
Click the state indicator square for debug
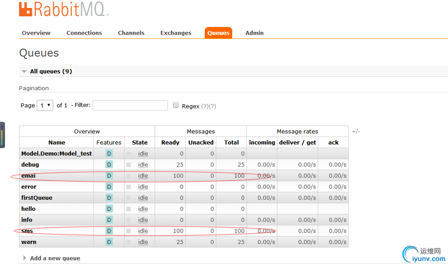pyautogui.click(x=129, y=165)
